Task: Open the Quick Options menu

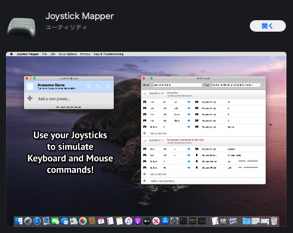Action: [68, 54]
